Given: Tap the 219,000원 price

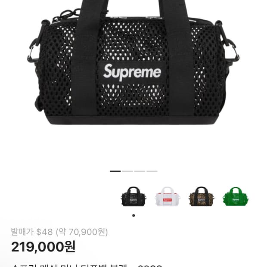Looking at the screenshot, I should (43, 247).
